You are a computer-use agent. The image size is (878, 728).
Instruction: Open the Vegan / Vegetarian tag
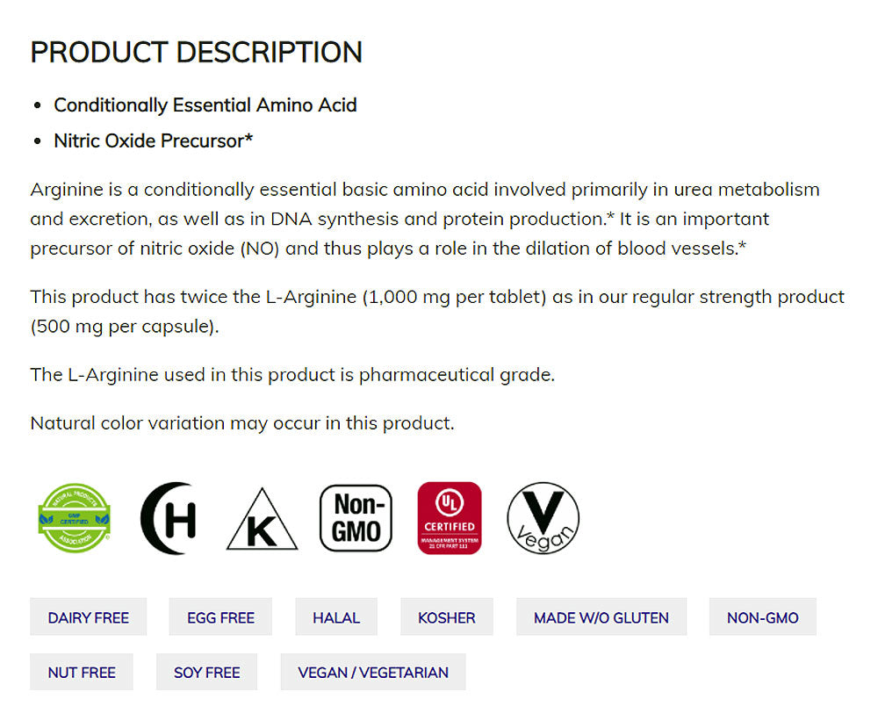tap(373, 672)
